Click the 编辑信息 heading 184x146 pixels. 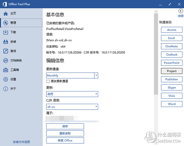point(55,61)
